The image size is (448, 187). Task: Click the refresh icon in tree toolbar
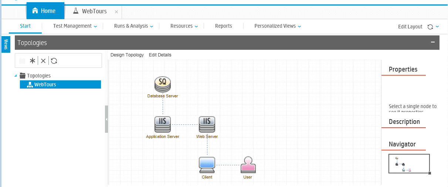click(54, 61)
